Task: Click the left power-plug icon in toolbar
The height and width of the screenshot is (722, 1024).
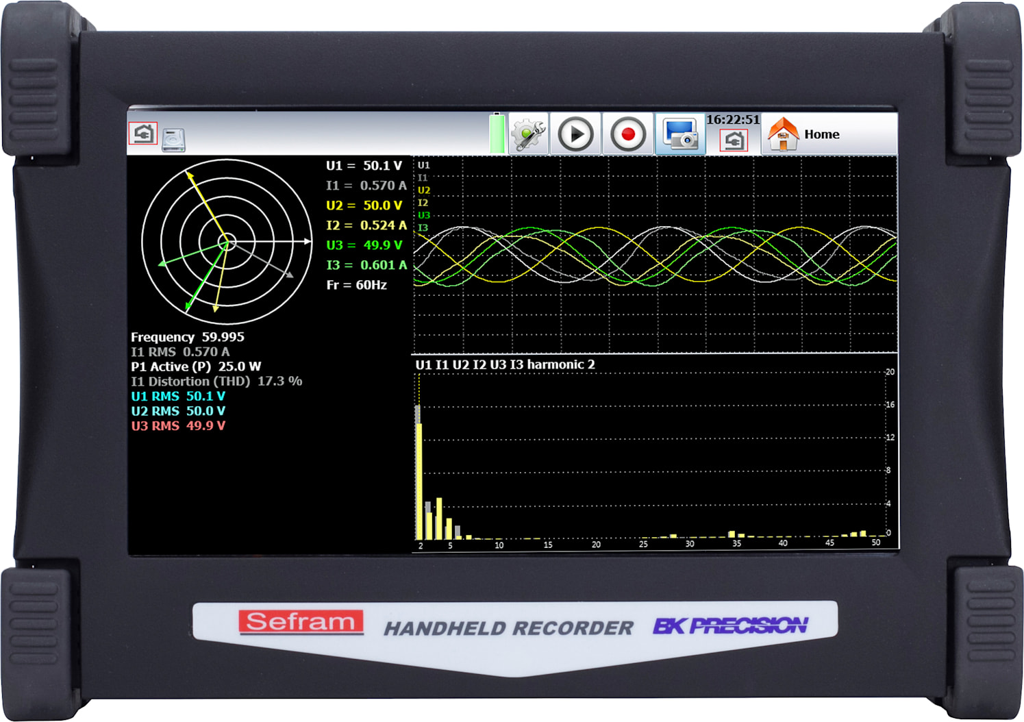Action: tap(142, 134)
